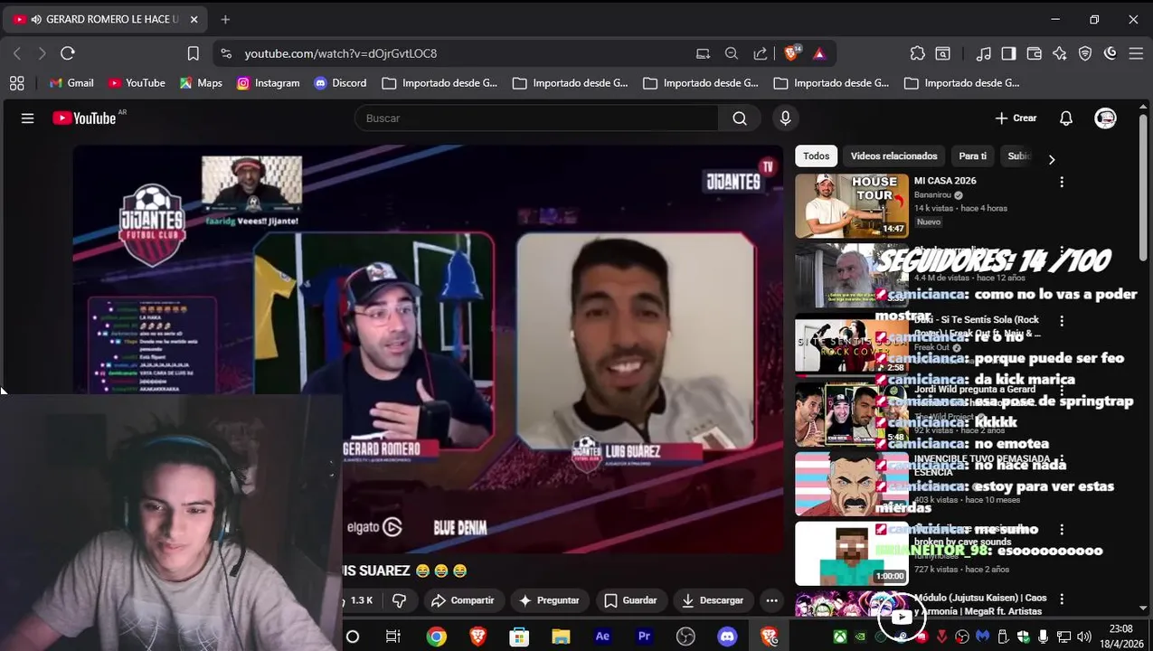Click the zoom-out magnifier in address bar
Viewport: 1153px width, 651px height.
pos(732,53)
